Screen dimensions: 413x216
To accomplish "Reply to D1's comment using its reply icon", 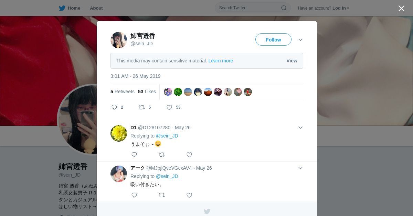I will (134, 155).
